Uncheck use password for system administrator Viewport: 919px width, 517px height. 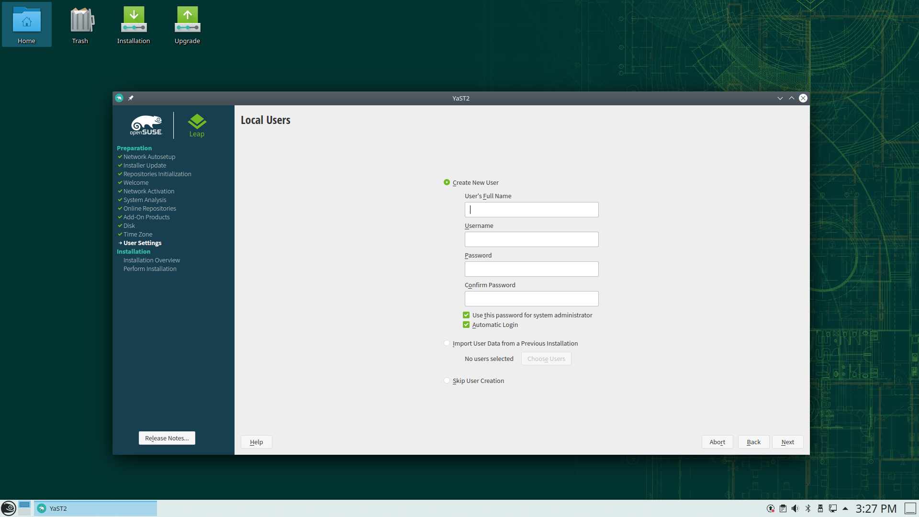coord(466,315)
